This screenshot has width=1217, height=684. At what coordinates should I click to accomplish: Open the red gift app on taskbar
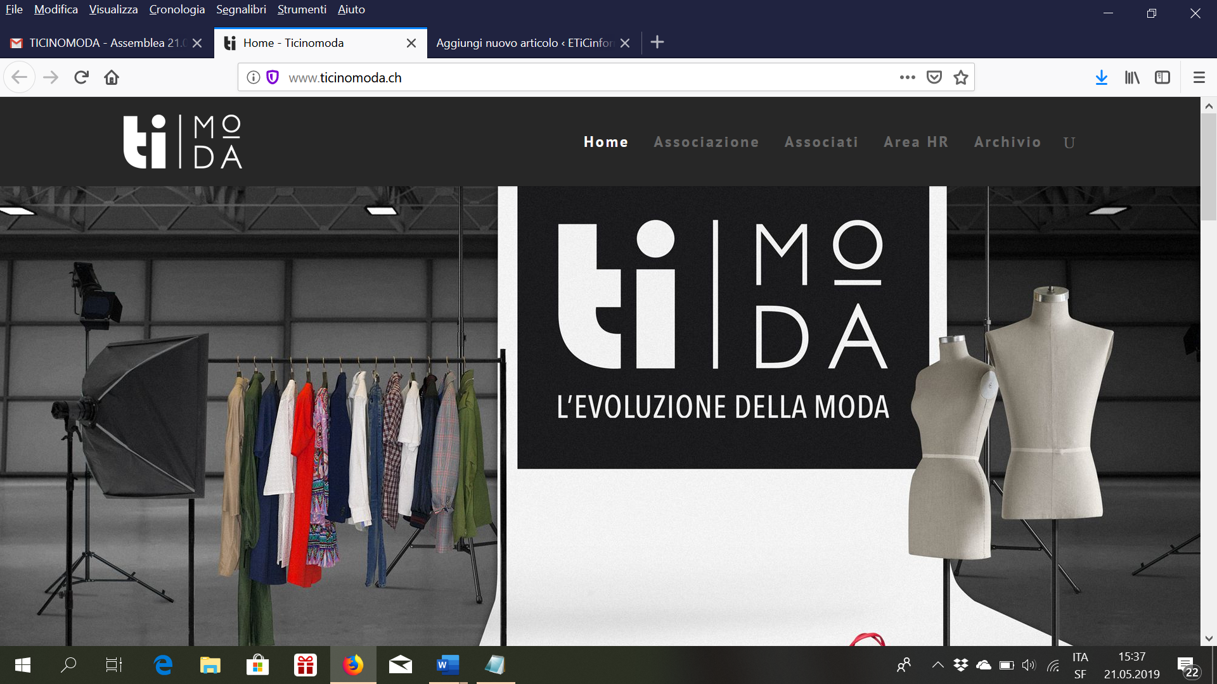click(x=306, y=665)
